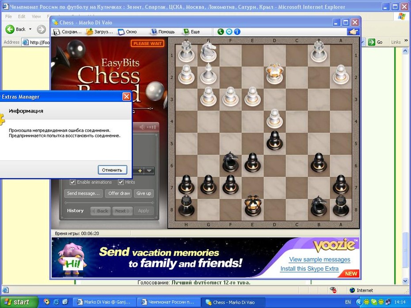The image size is (411, 308).
Task: Click the pointing hand icon in toolbar
Action: (353, 32)
